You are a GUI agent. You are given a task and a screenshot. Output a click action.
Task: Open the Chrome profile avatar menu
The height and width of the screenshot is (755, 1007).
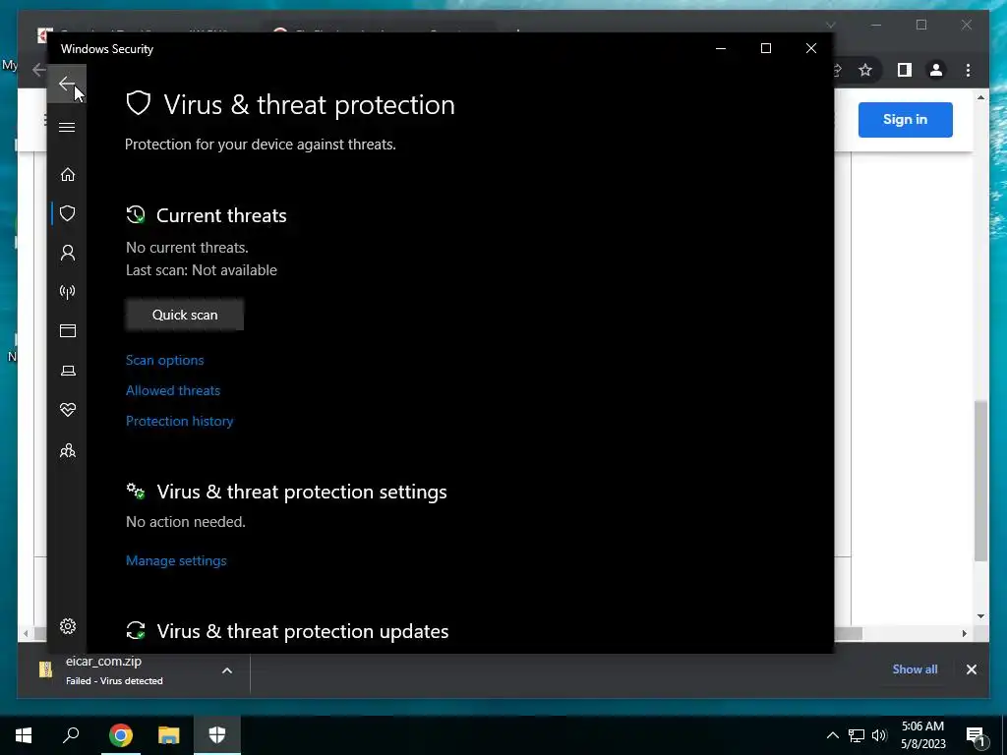[936, 70]
